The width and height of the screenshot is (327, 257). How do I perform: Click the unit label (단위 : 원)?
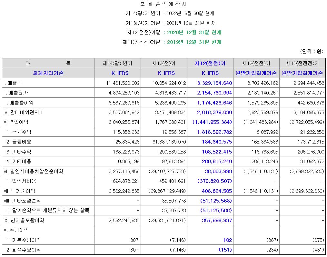(312, 51)
